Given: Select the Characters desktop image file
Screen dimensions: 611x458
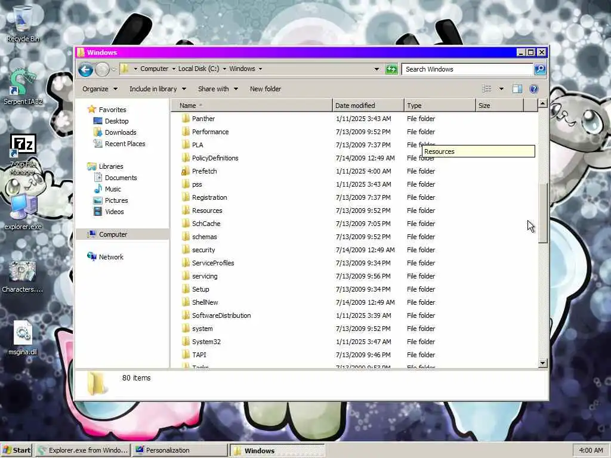Looking at the screenshot, I should (x=23, y=276).
